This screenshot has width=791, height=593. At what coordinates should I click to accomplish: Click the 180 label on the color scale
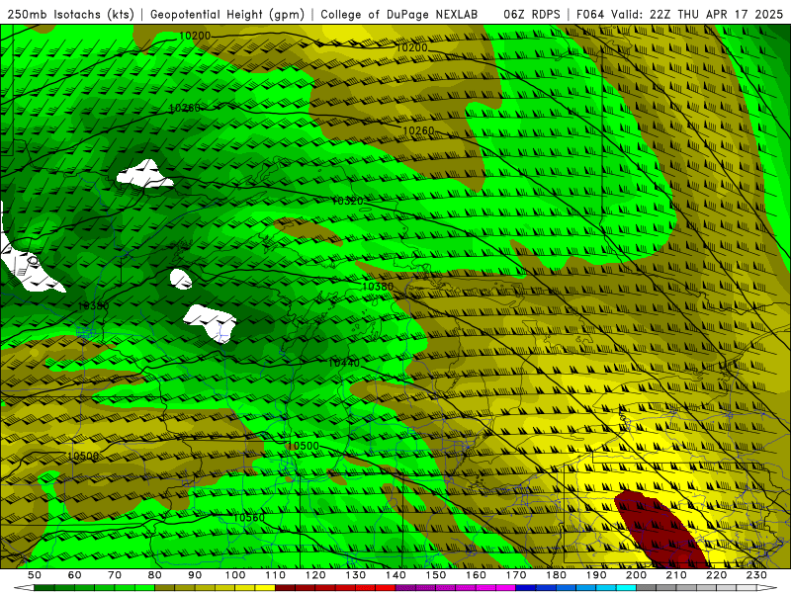(x=556, y=575)
